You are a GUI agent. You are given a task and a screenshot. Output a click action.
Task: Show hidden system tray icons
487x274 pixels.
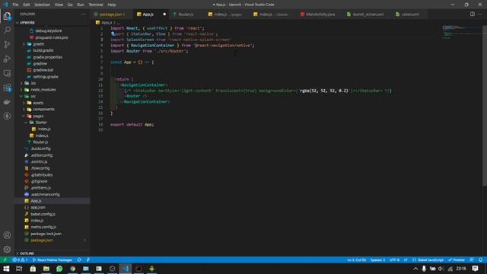tap(415, 269)
